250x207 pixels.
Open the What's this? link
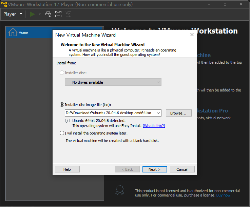coord(154,126)
